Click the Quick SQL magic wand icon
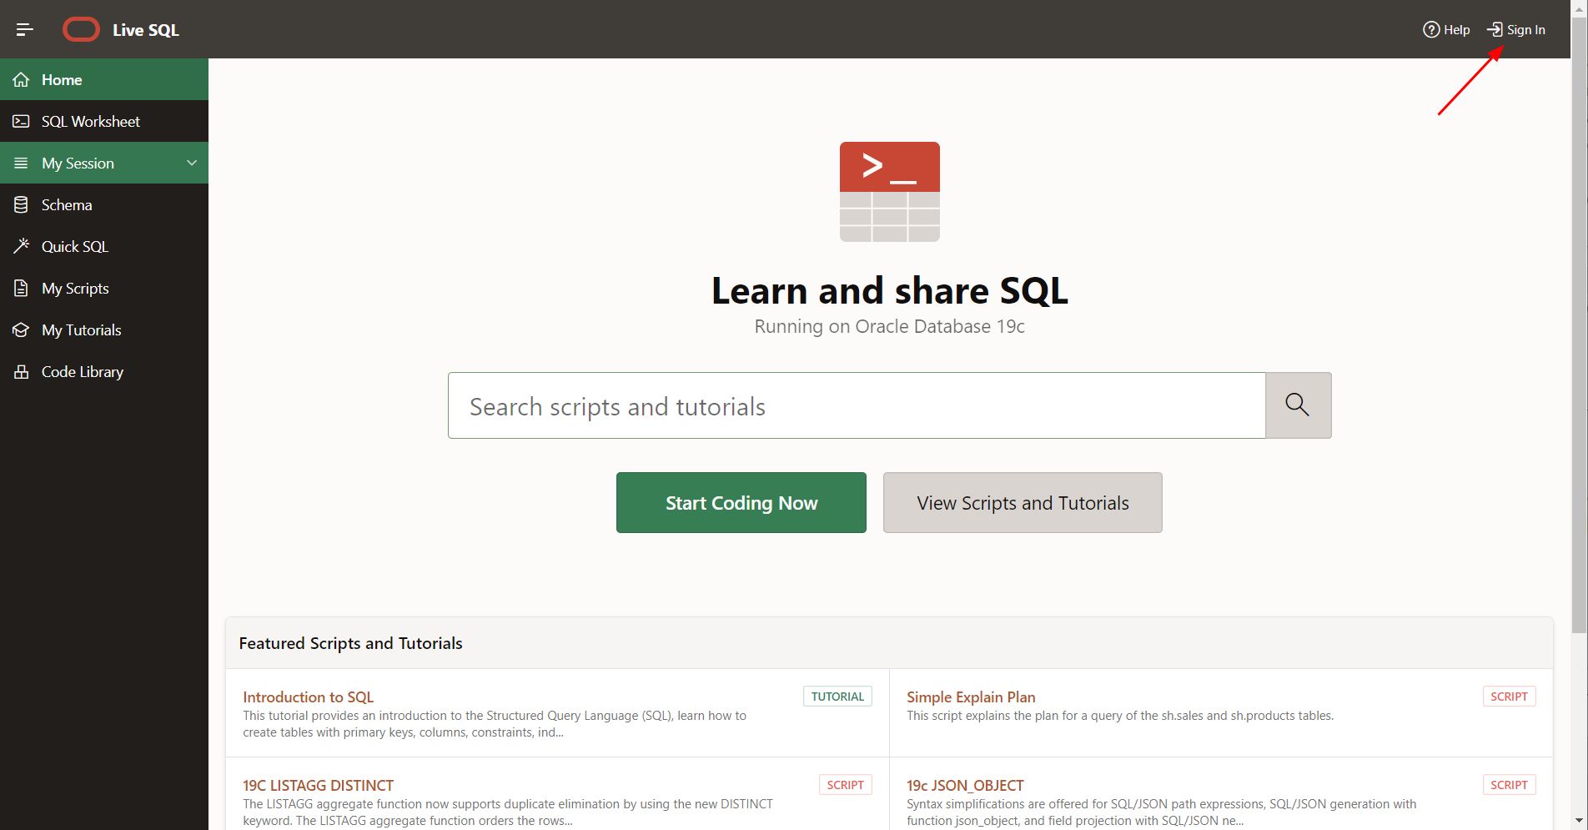This screenshot has height=830, width=1588. [x=21, y=246]
